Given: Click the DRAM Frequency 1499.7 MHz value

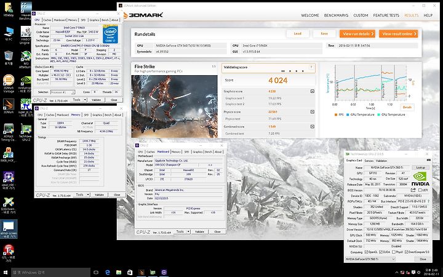Looking at the screenshot, I should point(89,141).
